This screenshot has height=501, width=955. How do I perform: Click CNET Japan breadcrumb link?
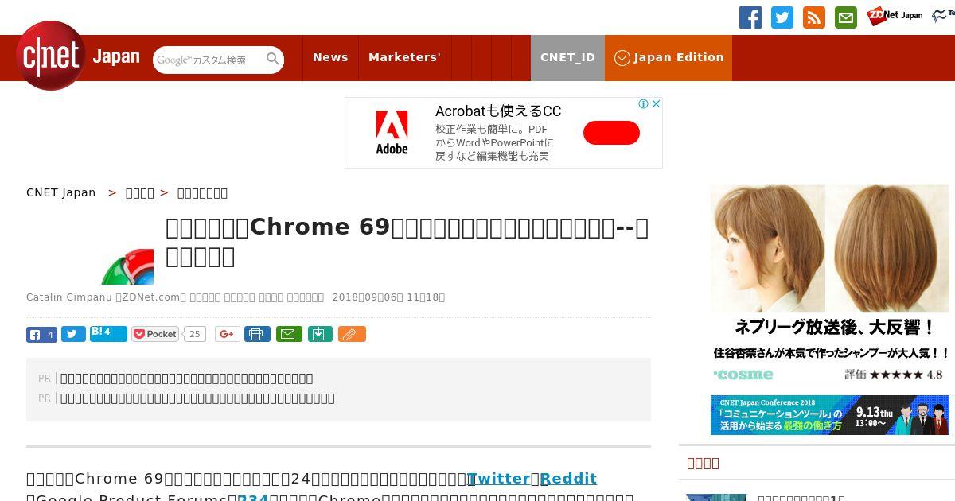pyautogui.click(x=61, y=192)
